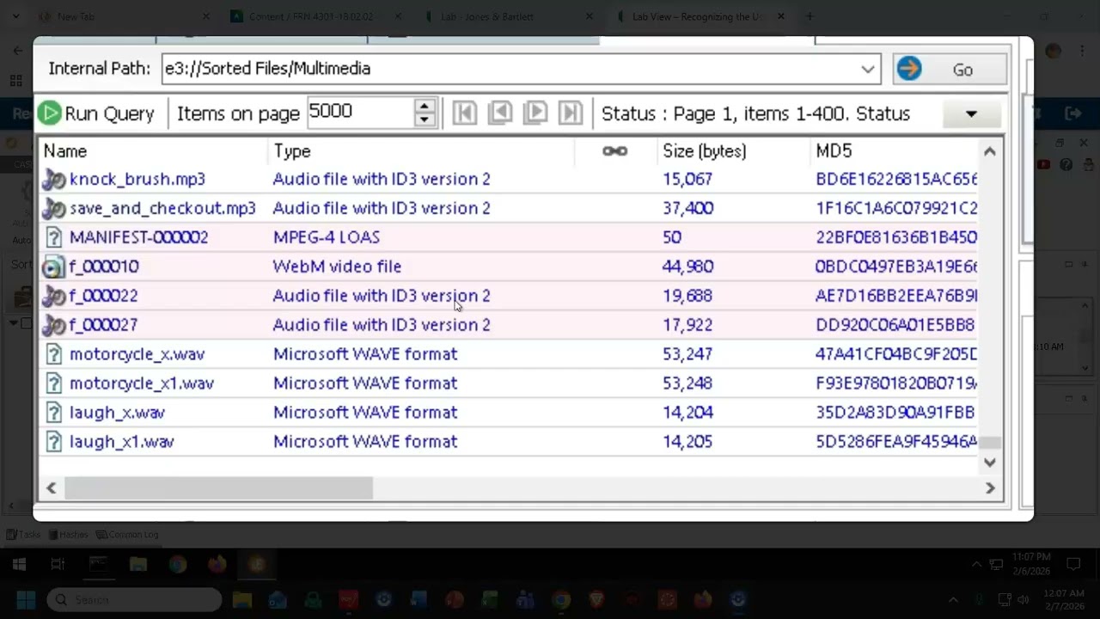The width and height of the screenshot is (1100, 619).
Task: Select the f_000022 file name
Action: 103,296
